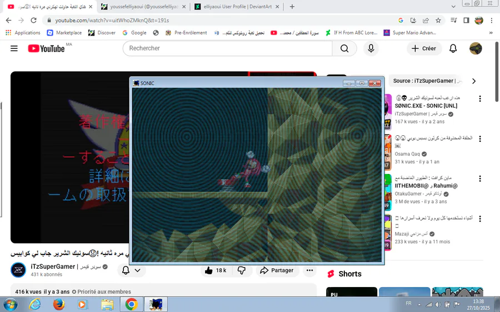This screenshot has height=312, width=500.
Task: Open the Applications bookmark
Action: click(x=23, y=33)
